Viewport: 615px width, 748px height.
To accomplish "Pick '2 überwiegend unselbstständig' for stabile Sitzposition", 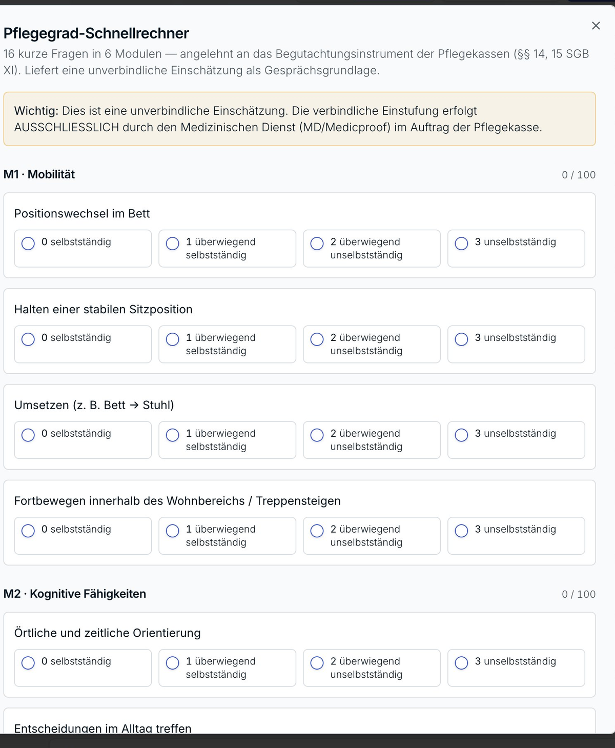I will click(x=372, y=345).
